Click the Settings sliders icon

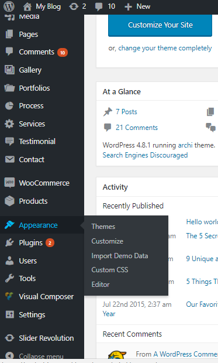click(9, 314)
